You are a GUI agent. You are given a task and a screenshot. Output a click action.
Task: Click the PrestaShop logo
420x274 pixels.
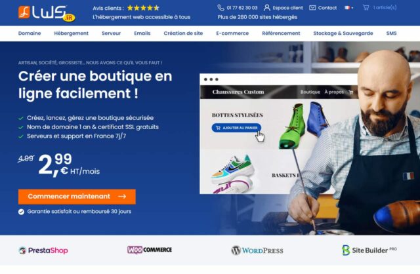(43, 250)
